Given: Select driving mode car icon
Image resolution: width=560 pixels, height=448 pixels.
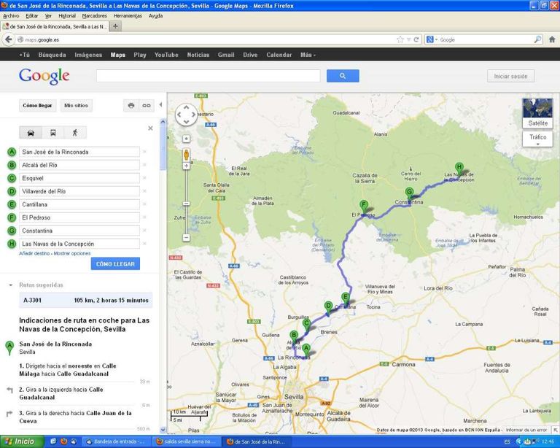Looking at the screenshot, I should pyautogui.click(x=31, y=133).
